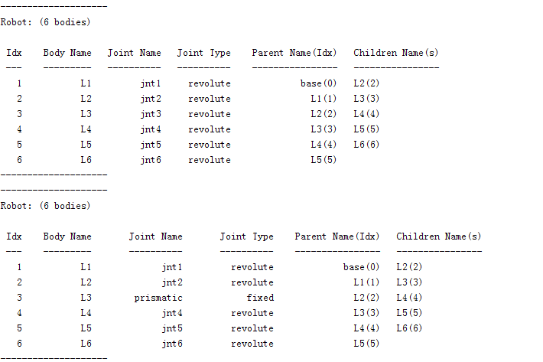This screenshot has height=362, width=543.
Task: Select child 'L6(6)' in the second table
Action: tap(409, 328)
